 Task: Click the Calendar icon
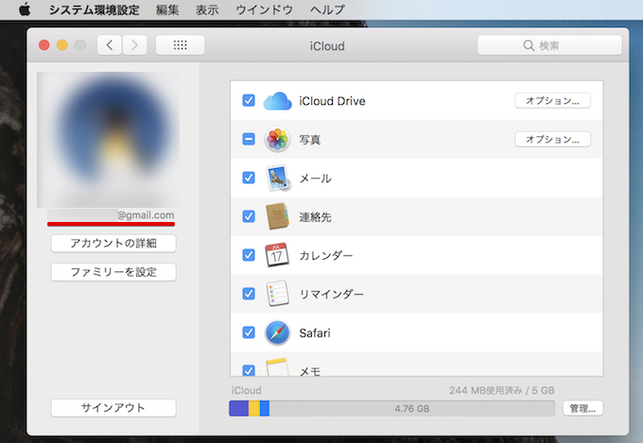(277, 255)
